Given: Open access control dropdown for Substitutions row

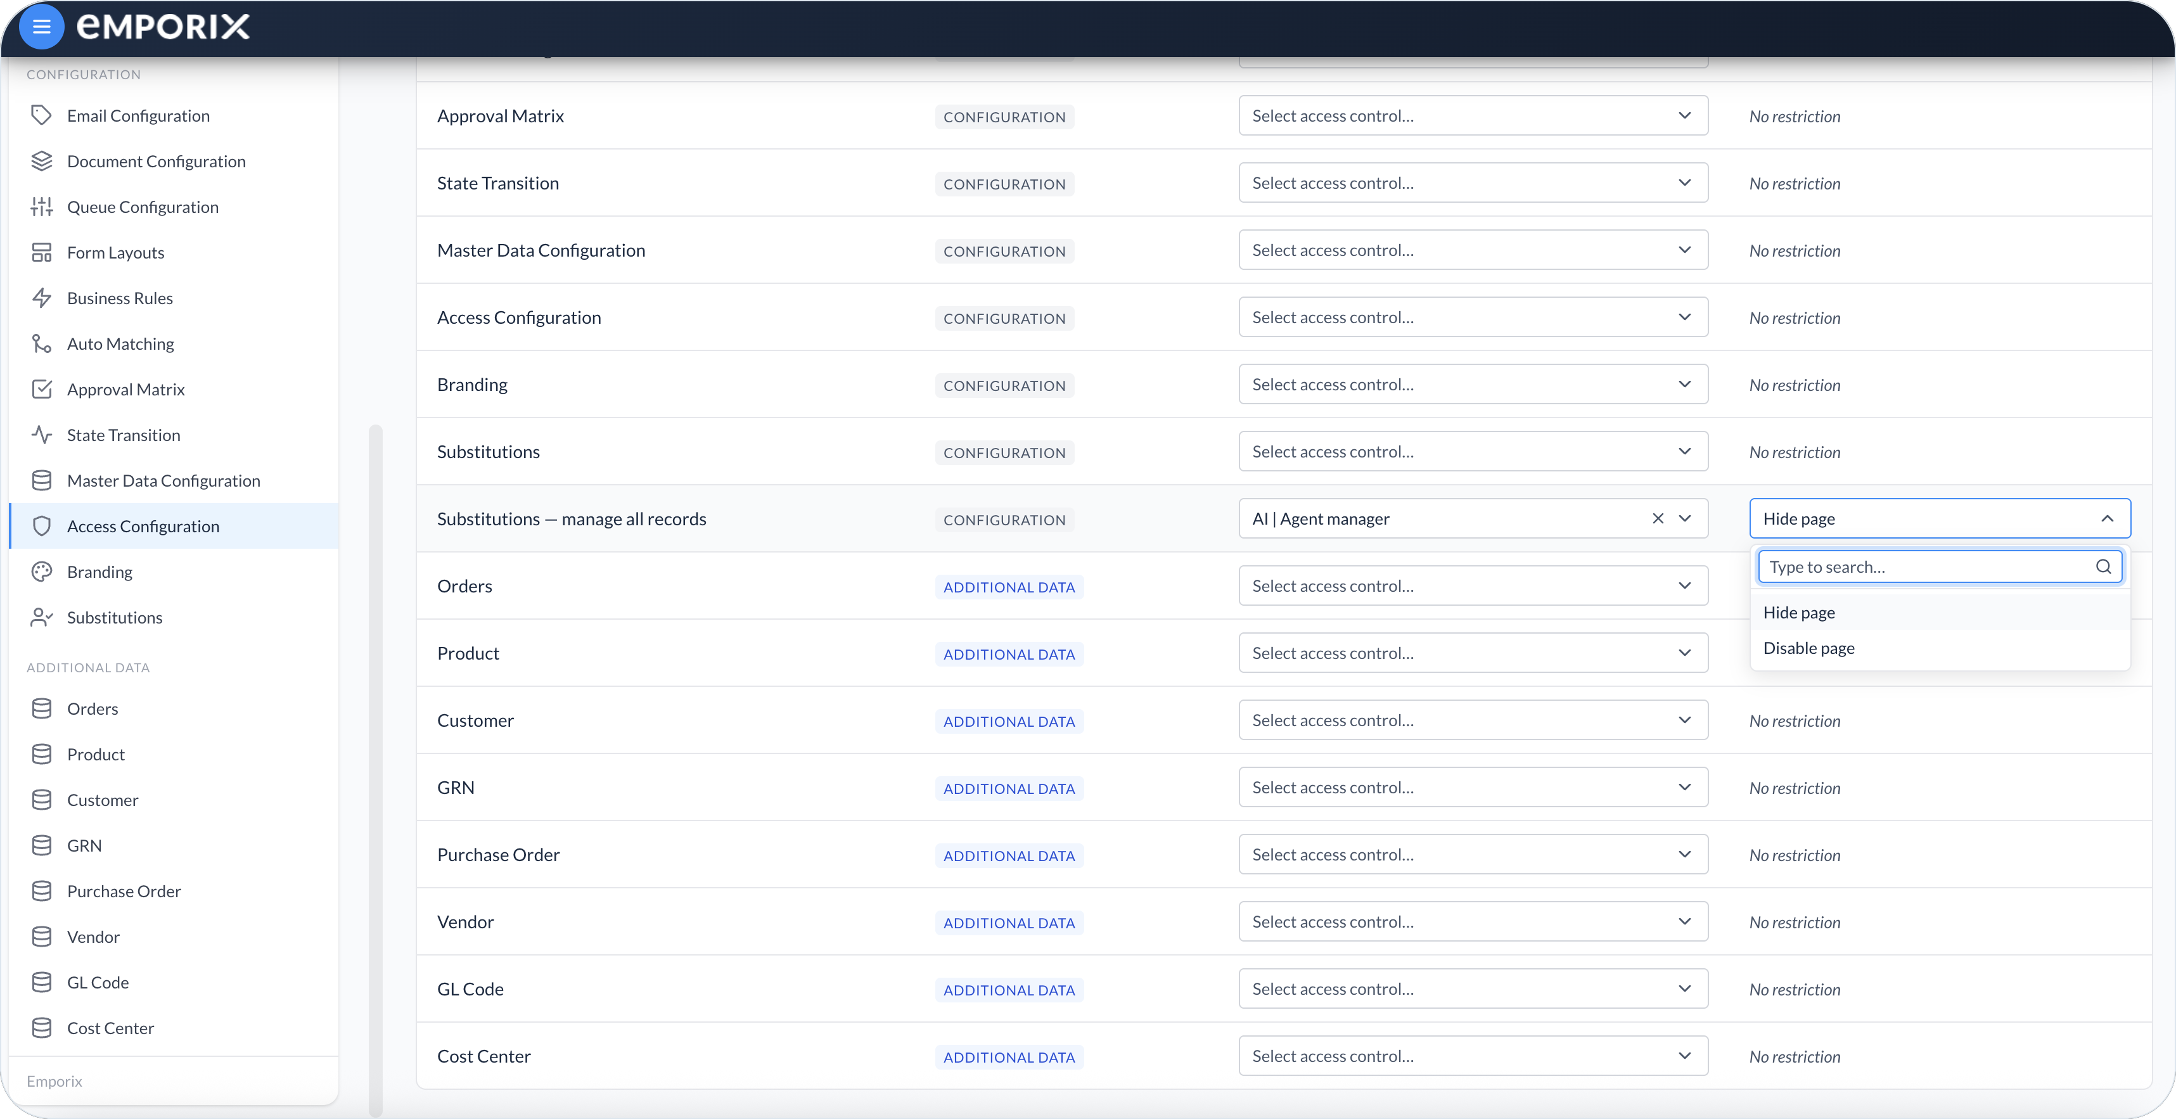Looking at the screenshot, I should [x=1473, y=451].
